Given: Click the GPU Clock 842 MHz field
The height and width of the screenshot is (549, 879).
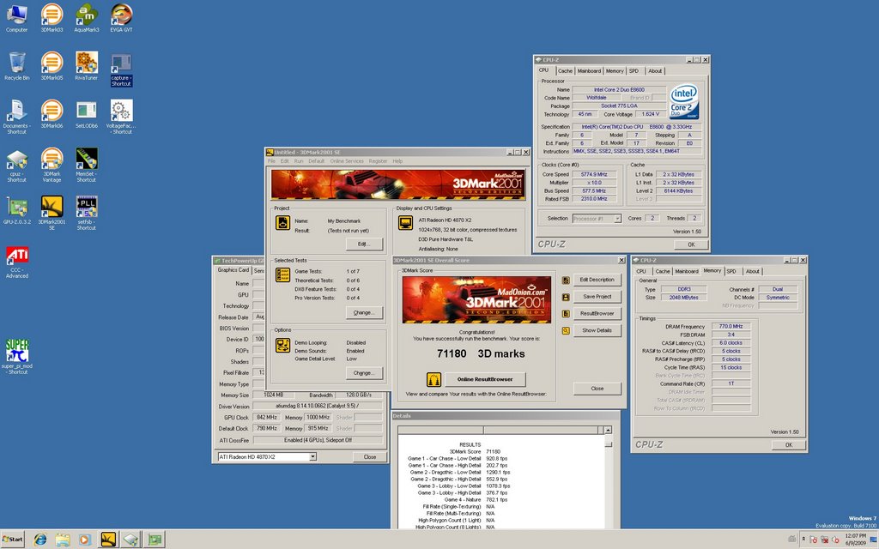Looking at the screenshot, I should 266,418.
